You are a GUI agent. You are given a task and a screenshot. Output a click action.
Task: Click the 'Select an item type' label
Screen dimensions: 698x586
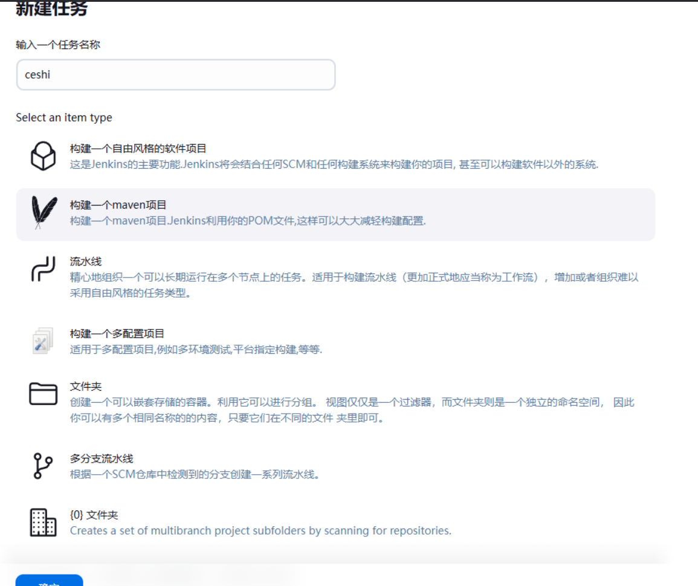[63, 118]
